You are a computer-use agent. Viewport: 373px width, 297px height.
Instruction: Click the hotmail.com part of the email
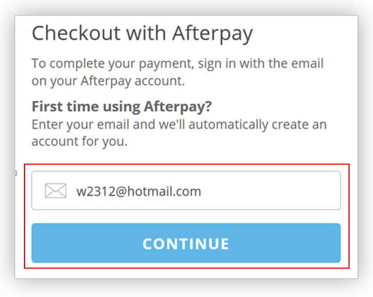[x=164, y=191]
